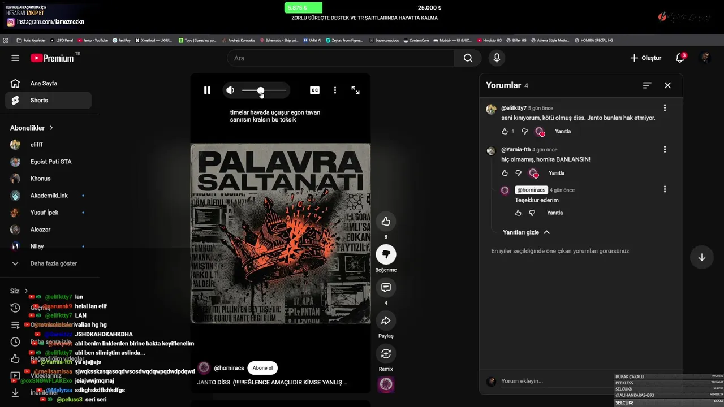Click Yanıtla under the @homiracs reply
The width and height of the screenshot is (724, 407).
click(555, 213)
